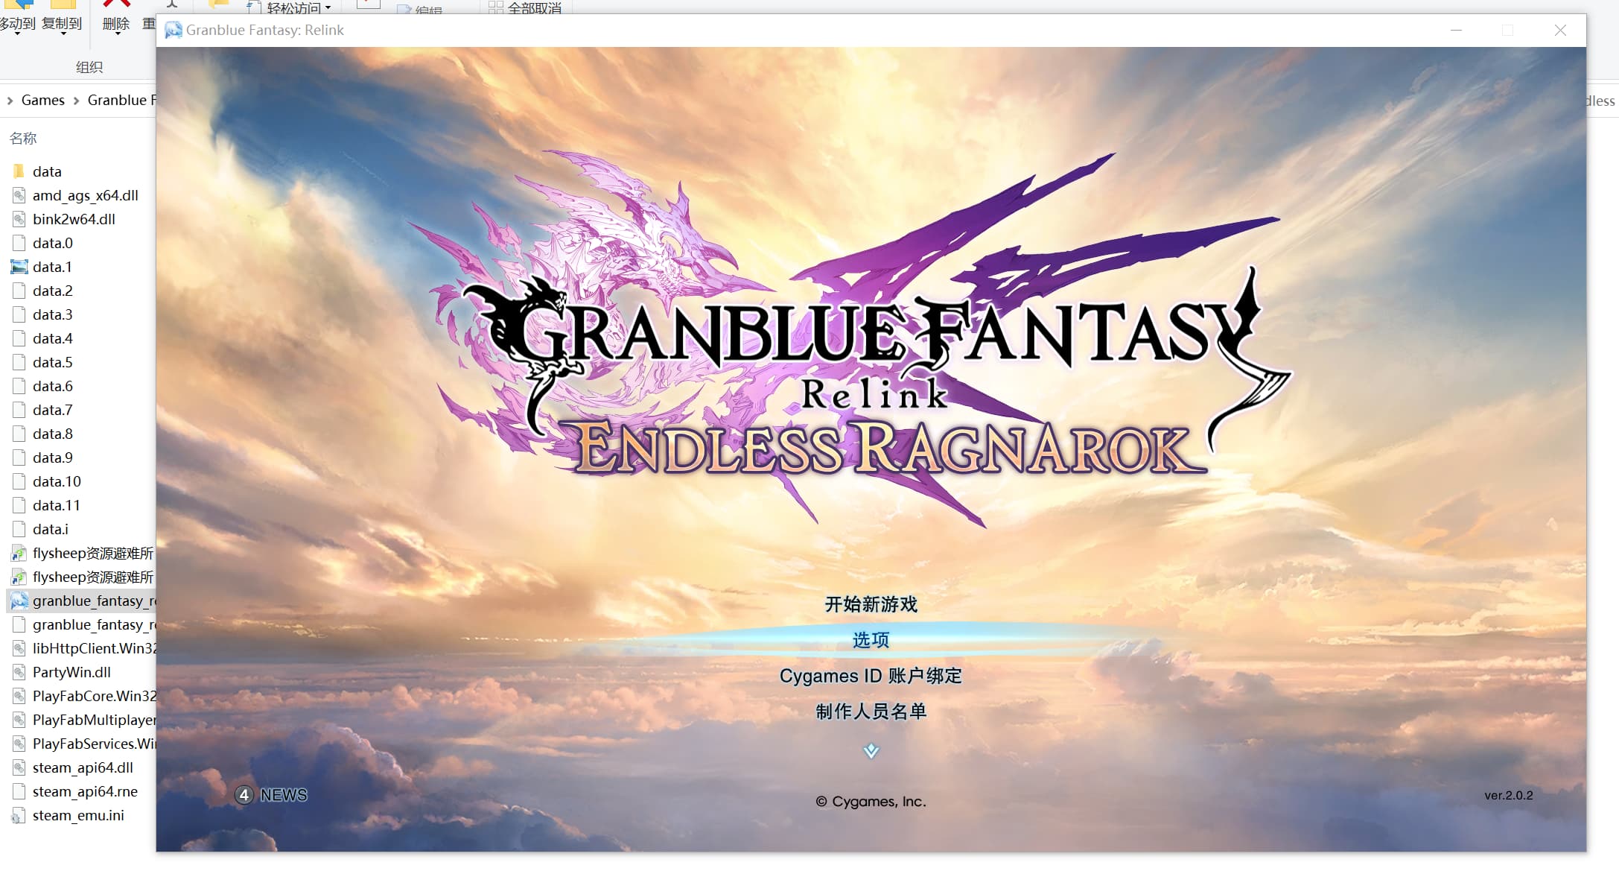Image resolution: width=1619 pixels, height=871 pixels.
Task: Click the down arrow below the game menu
Action: coord(871,750)
